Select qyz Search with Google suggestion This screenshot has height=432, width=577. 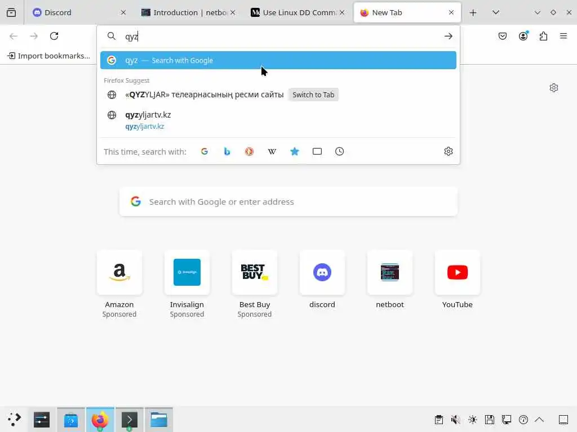coord(278,60)
